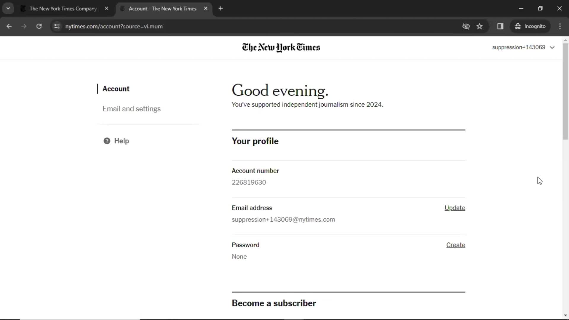Click the Help section item
The height and width of the screenshot is (320, 569).
[x=122, y=141]
